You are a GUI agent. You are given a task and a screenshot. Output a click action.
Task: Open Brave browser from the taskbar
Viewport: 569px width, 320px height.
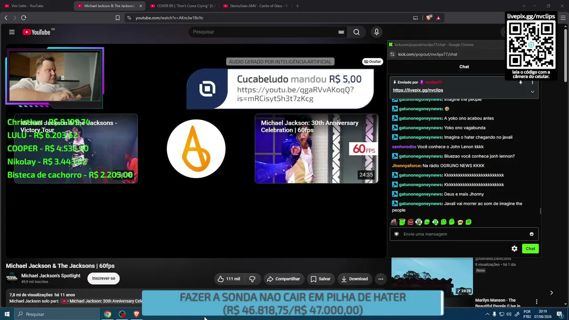136,314
